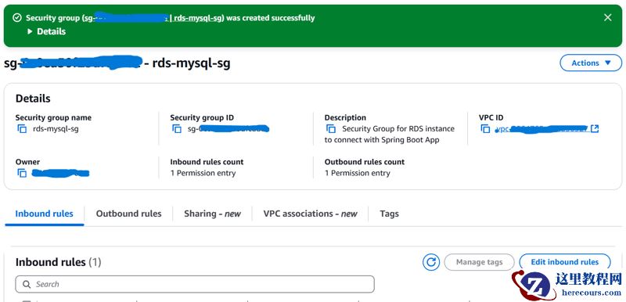This screenshot has width=626, height=302.
Task: Copy the Owner account ID
Action: click(x=22, y=173)
